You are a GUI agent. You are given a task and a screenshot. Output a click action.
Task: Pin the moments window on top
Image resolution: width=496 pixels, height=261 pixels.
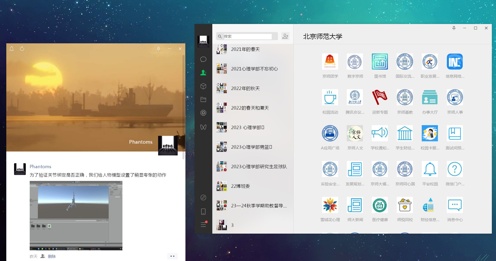158,48
